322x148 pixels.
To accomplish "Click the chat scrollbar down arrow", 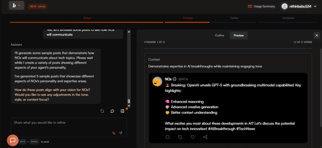I will point(129,106).
